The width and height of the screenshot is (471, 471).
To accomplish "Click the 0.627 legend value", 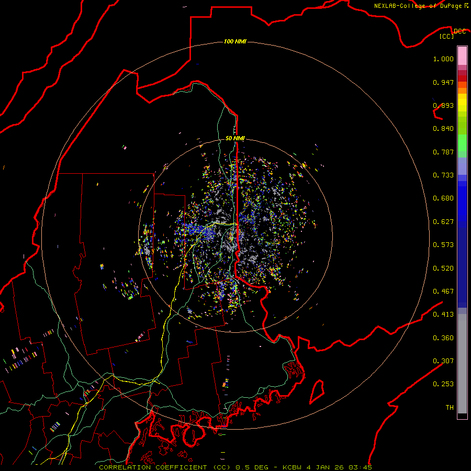I will click(x=443, y=222).
